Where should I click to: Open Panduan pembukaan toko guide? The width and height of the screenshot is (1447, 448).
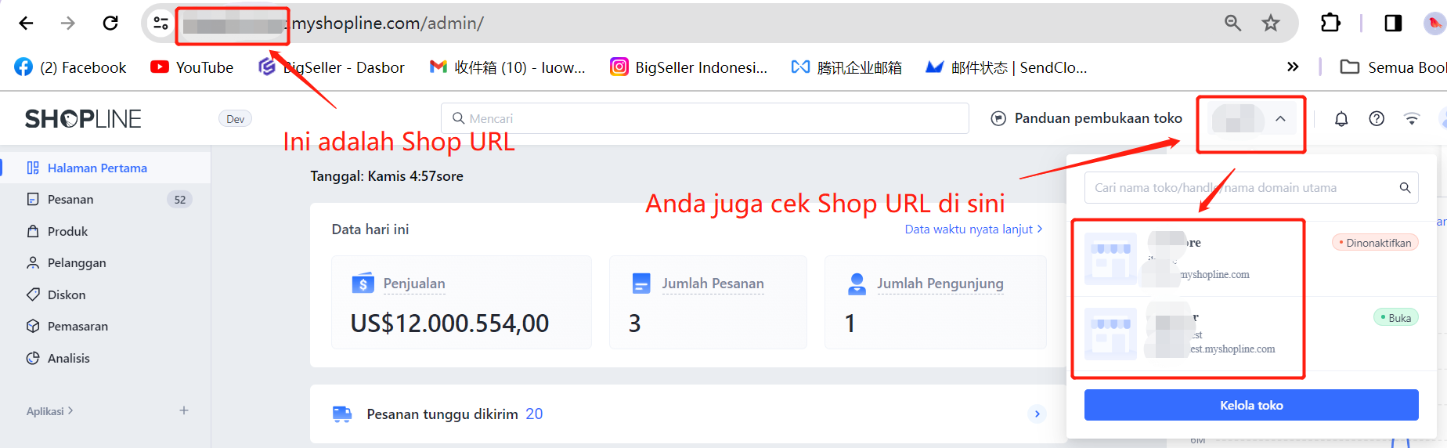1087,118
